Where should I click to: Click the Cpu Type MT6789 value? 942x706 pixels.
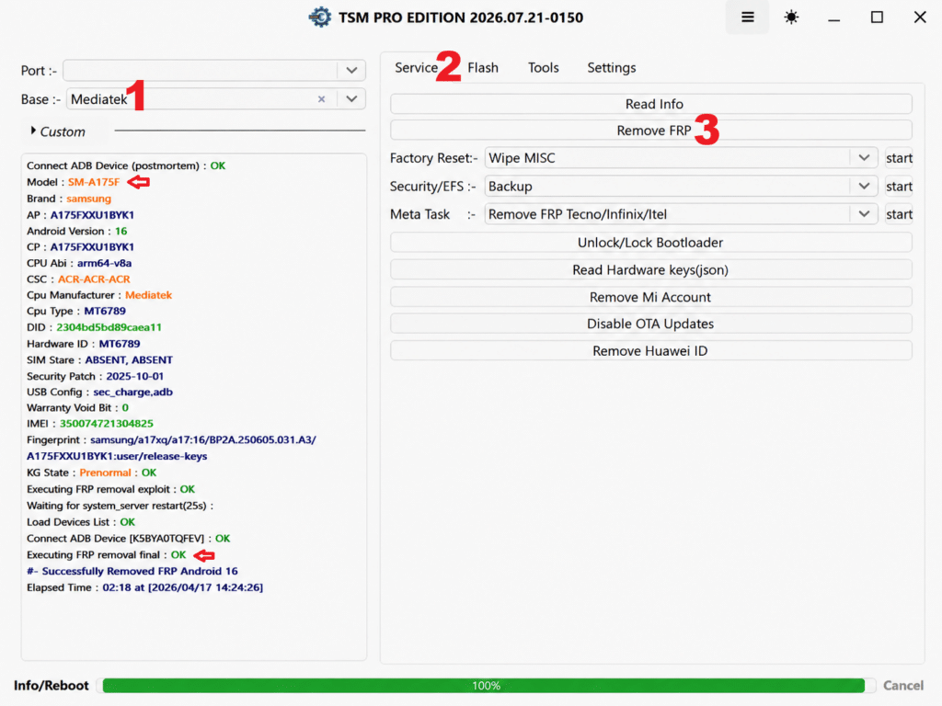click(x=105, y=311)
